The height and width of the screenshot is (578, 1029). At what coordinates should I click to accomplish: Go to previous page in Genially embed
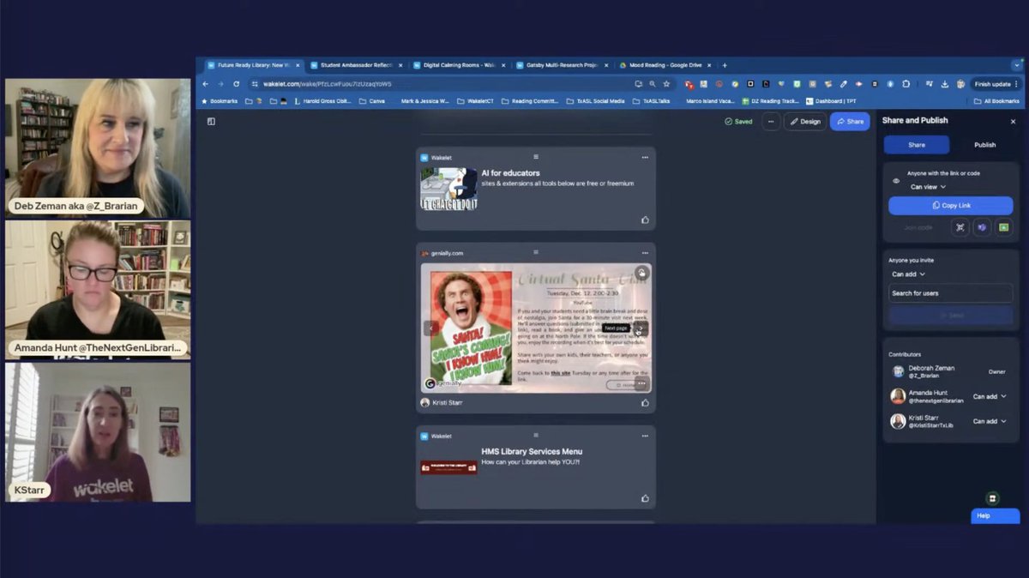click(x=430, y=328)
